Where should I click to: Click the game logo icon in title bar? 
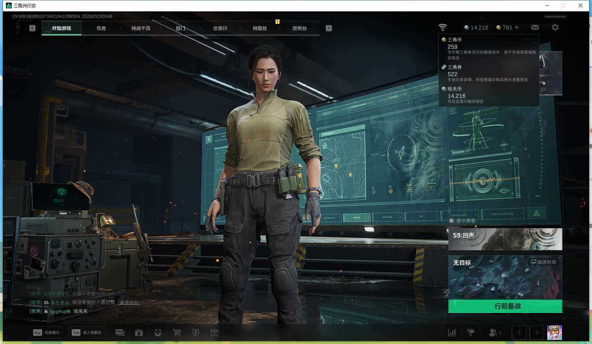point(9,5)
